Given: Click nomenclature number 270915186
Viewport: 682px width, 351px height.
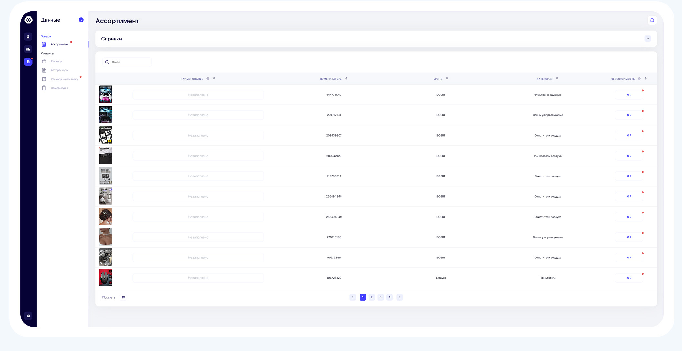Looking at the screenshot, I should click(x=334, y=237).
